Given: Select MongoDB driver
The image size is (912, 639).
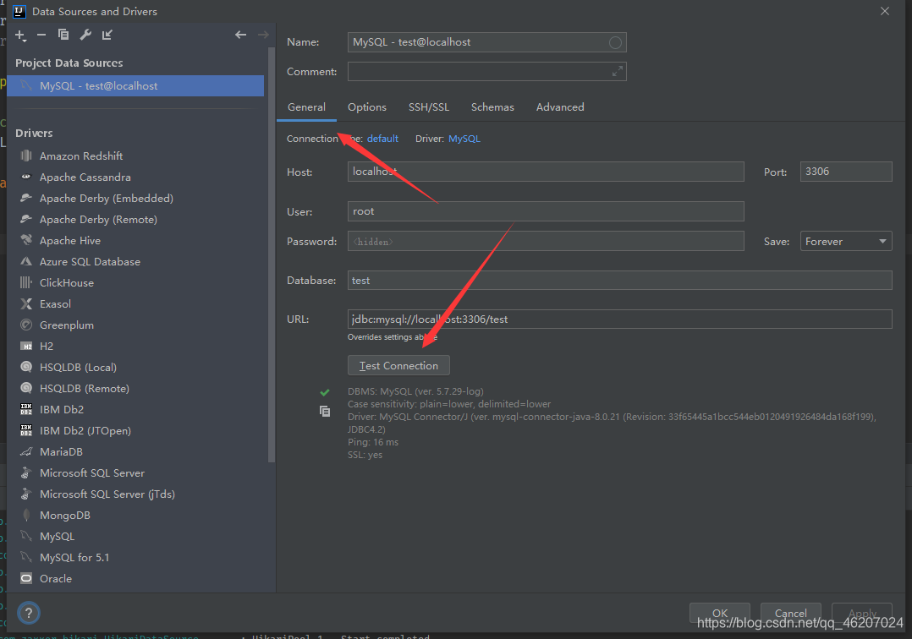Looking at the screenshot, I should 64,516.
